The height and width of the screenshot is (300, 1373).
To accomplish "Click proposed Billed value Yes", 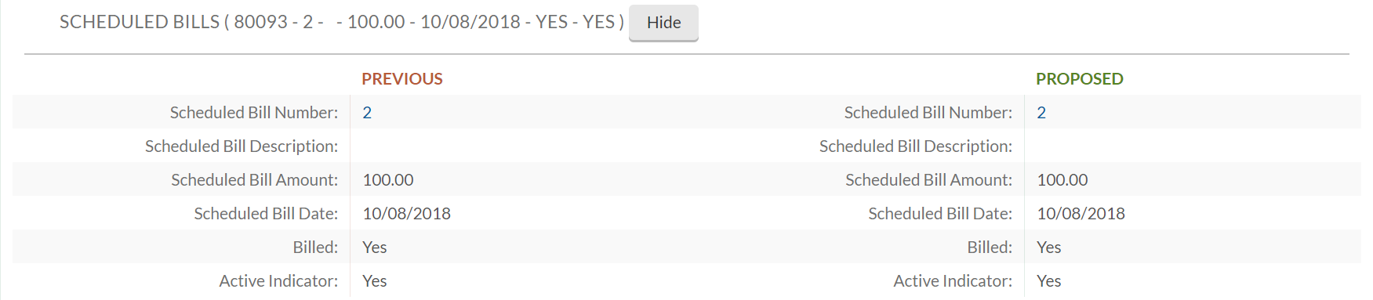I will point(1049,248).
